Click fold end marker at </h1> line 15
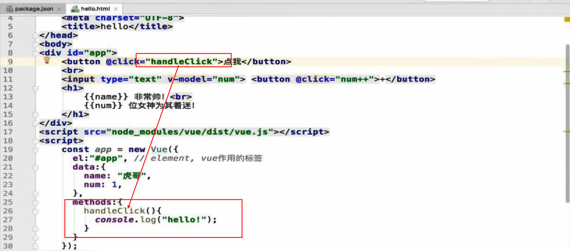This screenshot has height=251, width=570. (35, 114)
